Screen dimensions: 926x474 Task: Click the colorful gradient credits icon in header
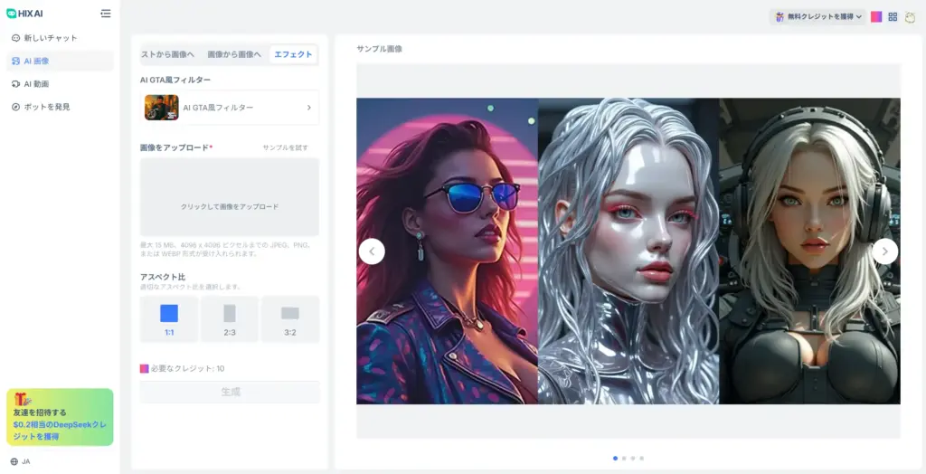pyautogui.click(x=875, y=16)
